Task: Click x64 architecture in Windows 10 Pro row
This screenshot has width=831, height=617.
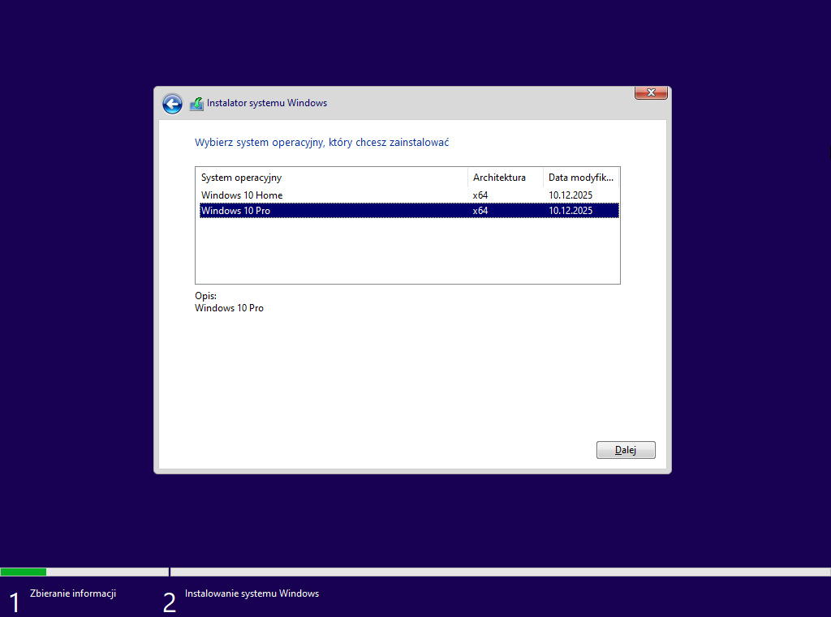Action: pos(480,211)
